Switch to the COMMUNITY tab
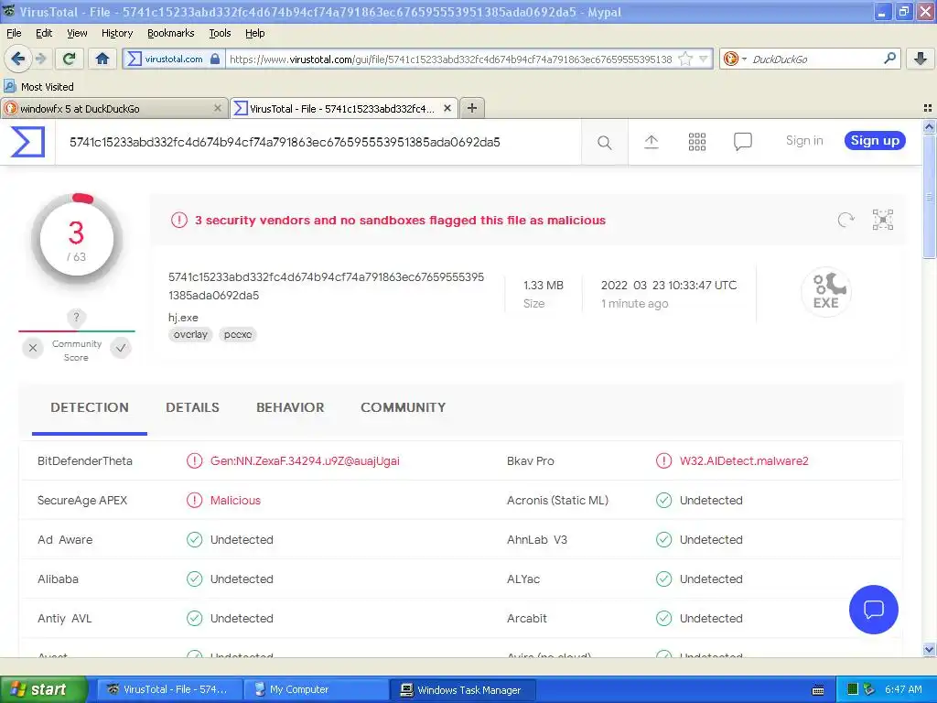937x703 pixels. 404,407
